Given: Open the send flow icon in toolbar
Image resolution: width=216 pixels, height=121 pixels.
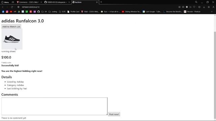Looking at the screenshot, I should (x=190, y=7).
